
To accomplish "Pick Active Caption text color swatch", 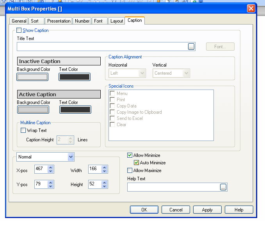I will (x=75, y=110).
